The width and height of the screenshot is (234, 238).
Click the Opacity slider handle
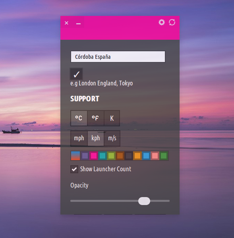pyautogui.click(x=144, y=201)
